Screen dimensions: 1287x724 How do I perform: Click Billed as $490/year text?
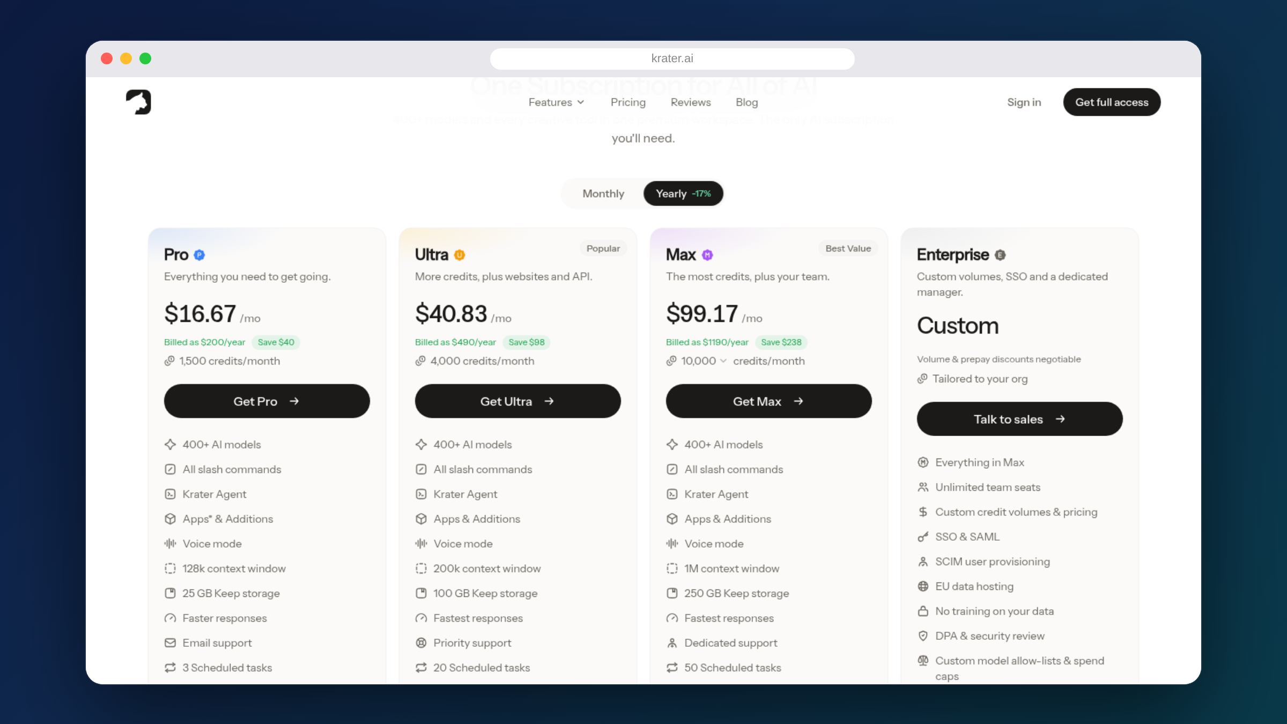(x=455, y=342)
